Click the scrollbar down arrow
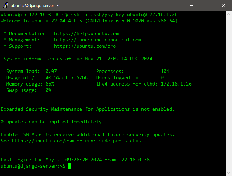Viewport: 232px width, 176px height. [228, 172]
